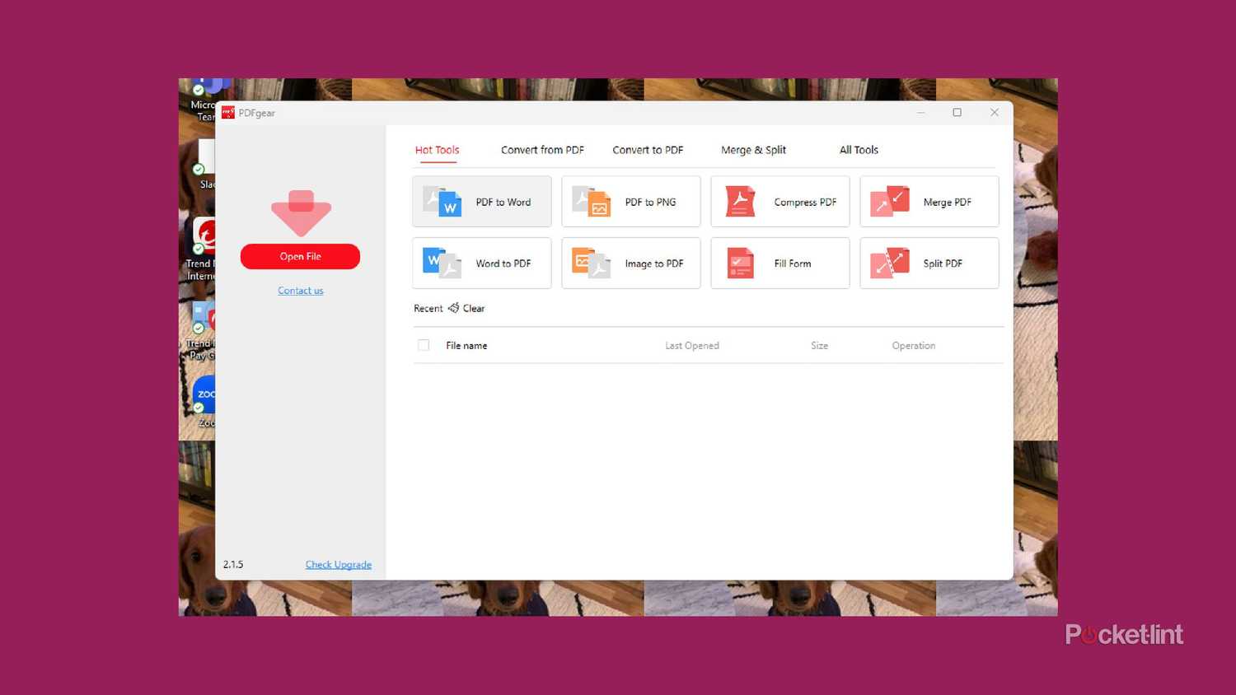Viewport: 1236px width, 695px height.
Task: Show the All Tools tab
Action: [x=859, y=150]
